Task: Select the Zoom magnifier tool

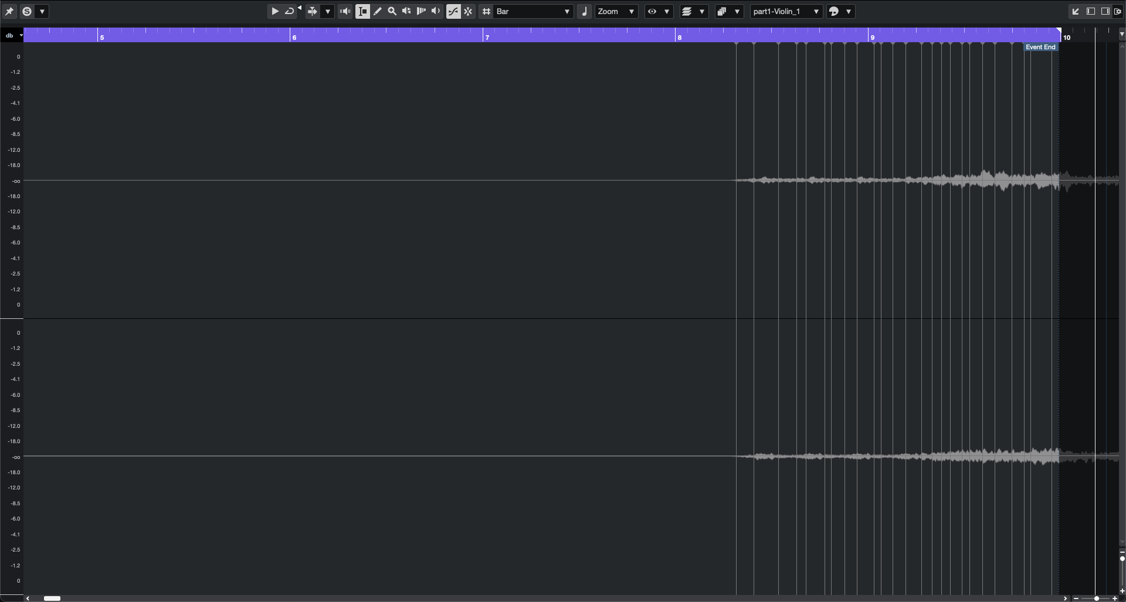Action: click(392, 11)
